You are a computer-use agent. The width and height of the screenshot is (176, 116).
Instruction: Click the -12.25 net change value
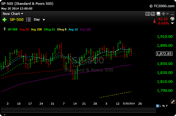162,19
